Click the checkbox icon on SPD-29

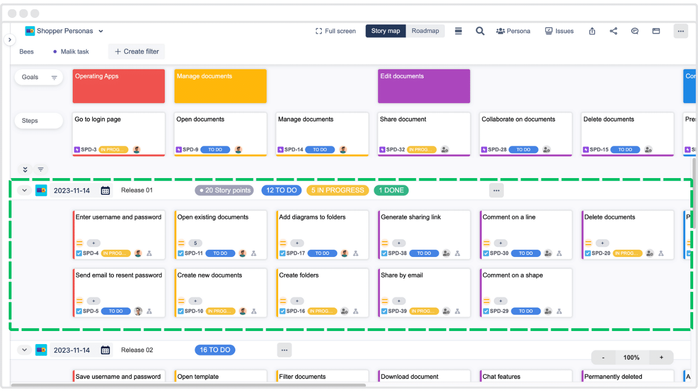pyautogui.click(x=486, y=311)
